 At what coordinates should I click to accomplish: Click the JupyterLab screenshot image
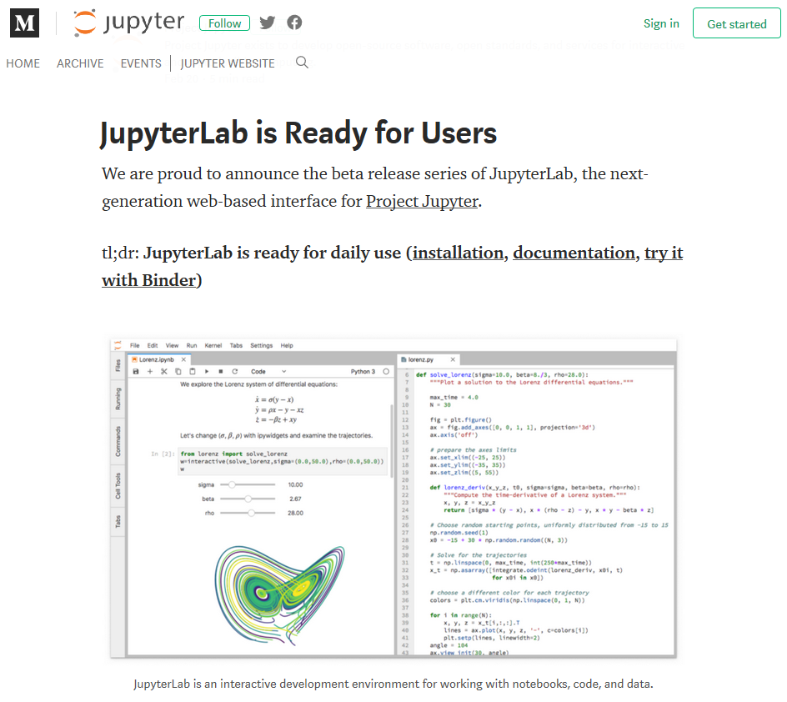[393, 499]
